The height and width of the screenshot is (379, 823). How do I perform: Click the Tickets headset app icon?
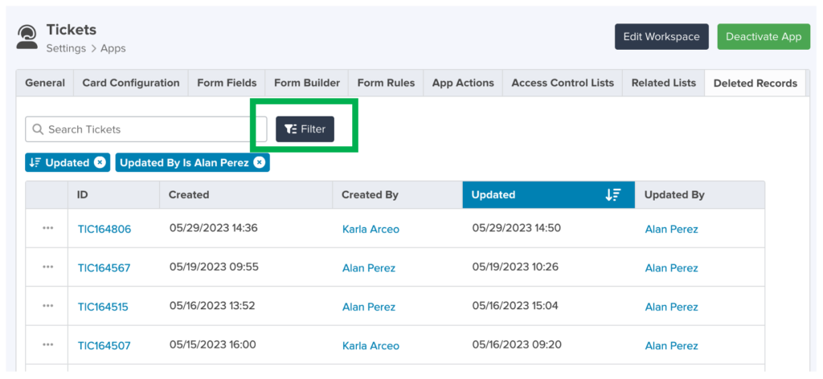click(x=27, y=37)
